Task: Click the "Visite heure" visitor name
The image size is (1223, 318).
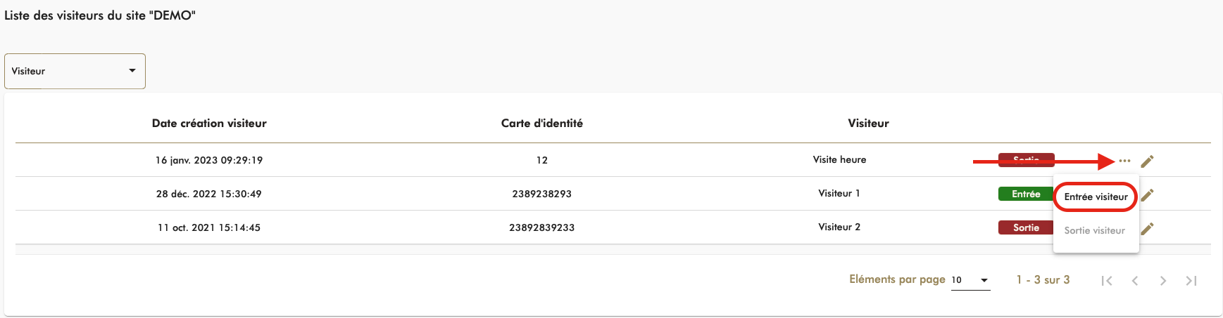Action: (x=839, y=159)
